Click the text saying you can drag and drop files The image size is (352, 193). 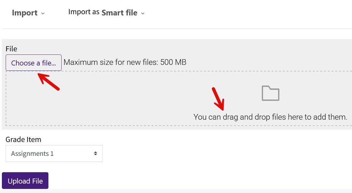coord(270,117)
